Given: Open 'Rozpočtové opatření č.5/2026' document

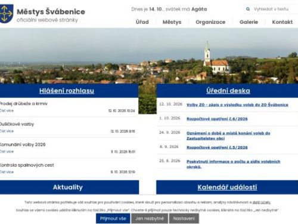Looking at the screenshot, I should tap(217, 148).
